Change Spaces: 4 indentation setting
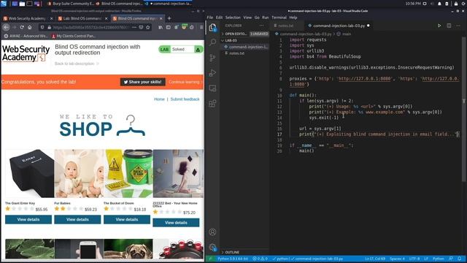Screen dimensions: 467x263 [397, 259]
